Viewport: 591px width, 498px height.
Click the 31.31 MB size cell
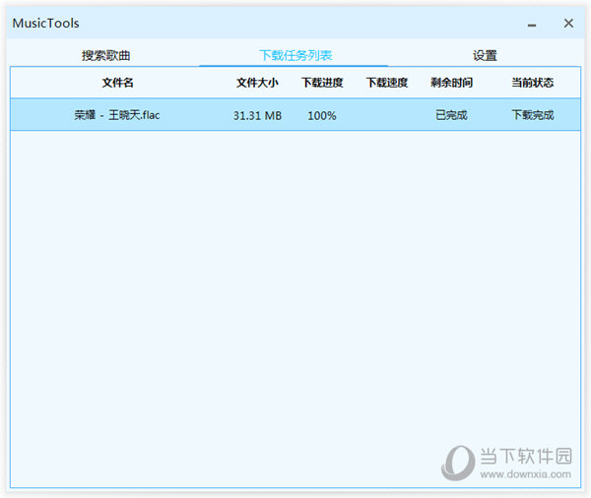(x=257, y=115)
